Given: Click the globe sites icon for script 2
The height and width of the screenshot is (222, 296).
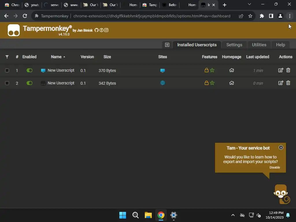Looking at the screenshot, I should [162, 83].
